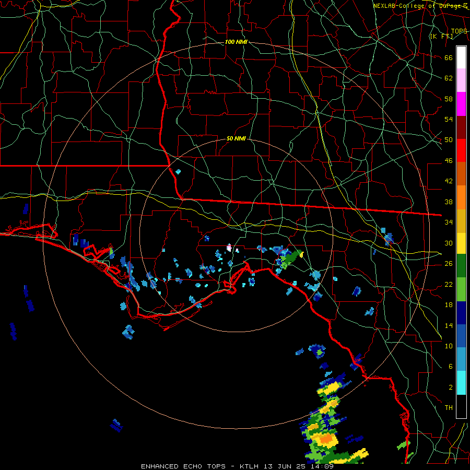Select the dark red maroon legend swatch
Image resolution: width=470 pixels, height=470 pixels.
pos(461,127)
